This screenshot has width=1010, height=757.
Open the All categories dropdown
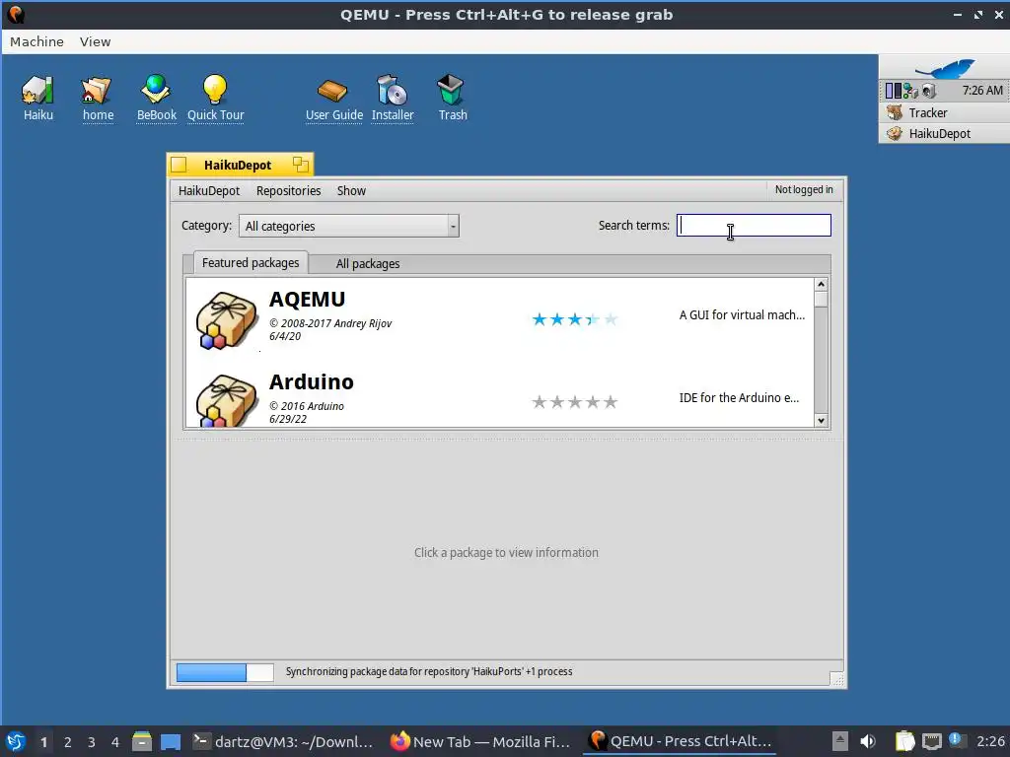click(348, 226)
